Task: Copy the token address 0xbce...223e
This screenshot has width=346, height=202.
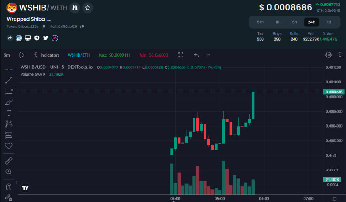Action: 43,26
